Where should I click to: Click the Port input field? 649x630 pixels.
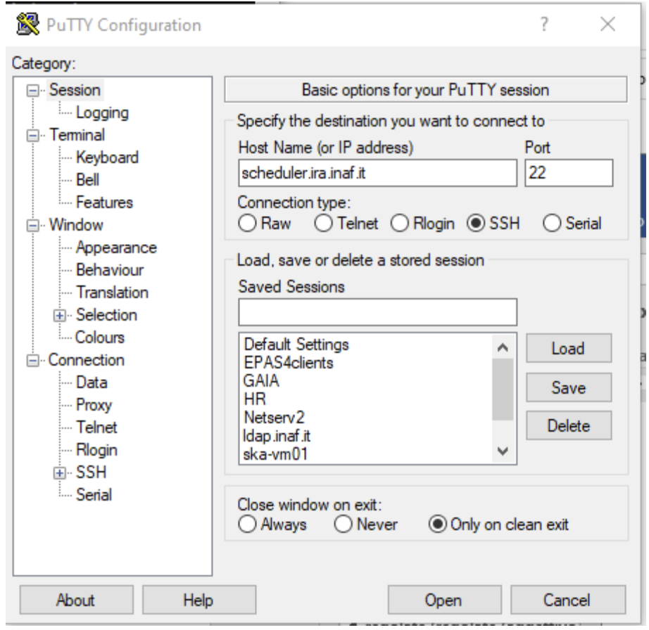pos(569,173)
